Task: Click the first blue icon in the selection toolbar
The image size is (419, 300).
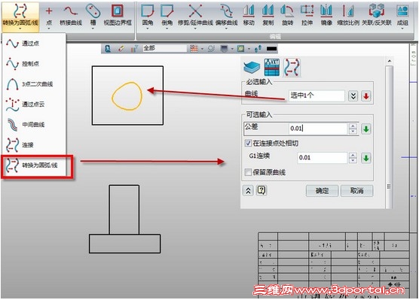Action: [x=108, y=49]
